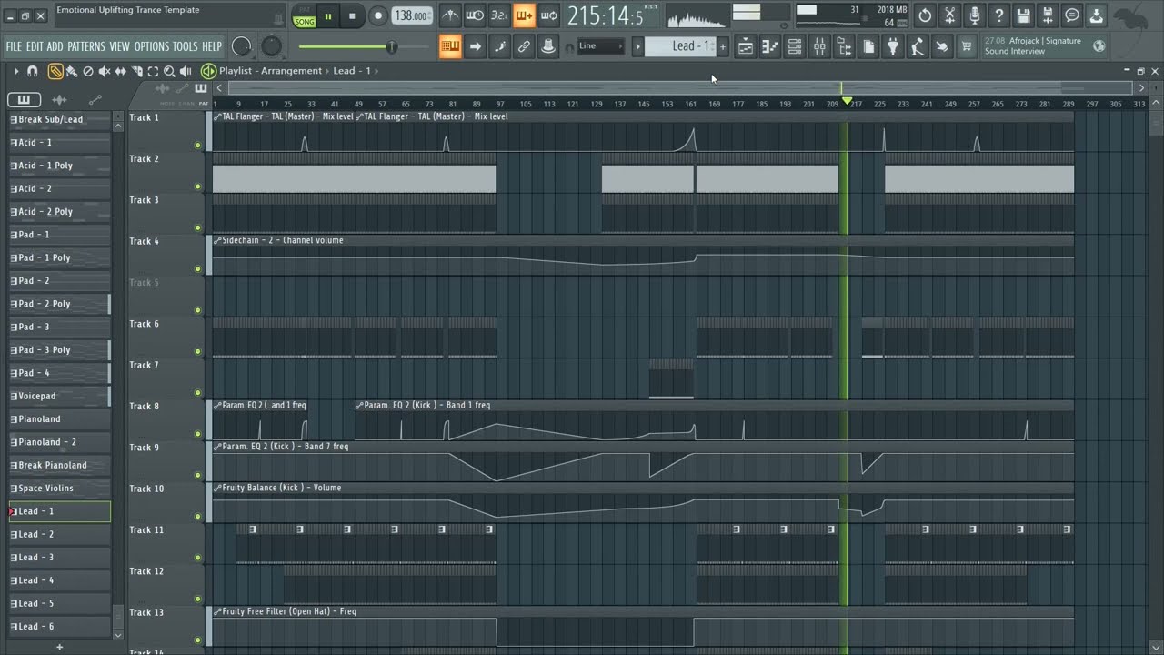Toggle typing keyboard to piano icon
The image size is (1164, 655).
(450, 46)
